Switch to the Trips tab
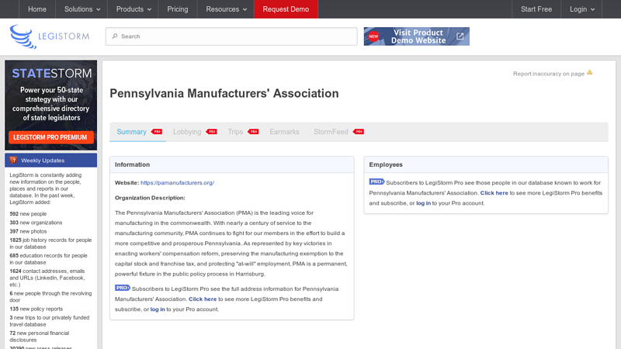The image size is (621, 349). pos(235,132)
